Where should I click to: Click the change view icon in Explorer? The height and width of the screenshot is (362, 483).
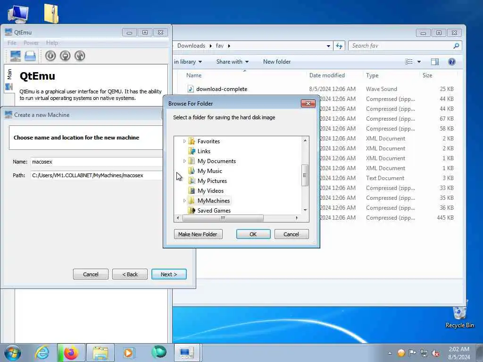(409, 62)
